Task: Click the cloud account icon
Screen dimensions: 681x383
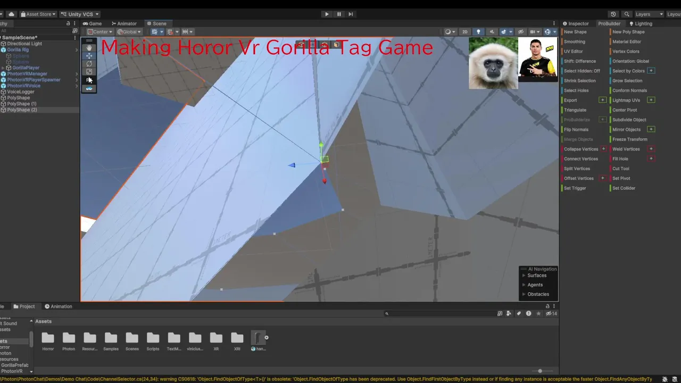Action: coord(11,14)
